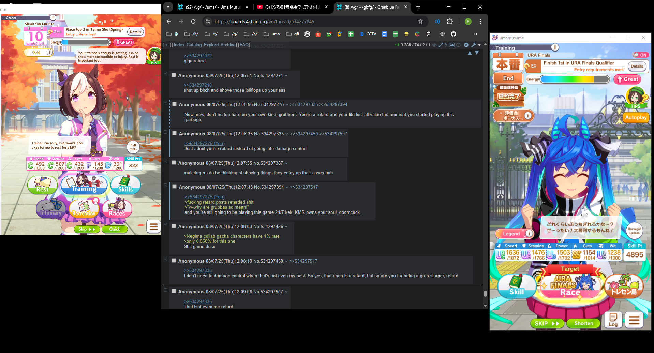Image resolution: width=654 pixels, height=353 pixels.
Task: Tick checkbox of post No.534297450
Action: click(174, 261)
